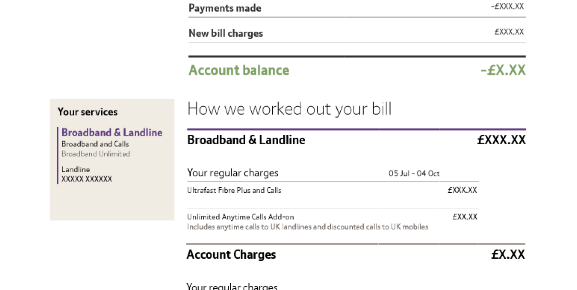The height and width of the screenshot is (290, 577).
Task: Click the Broadband & Landline total £XXX.XX
Action: click(501, 140)
